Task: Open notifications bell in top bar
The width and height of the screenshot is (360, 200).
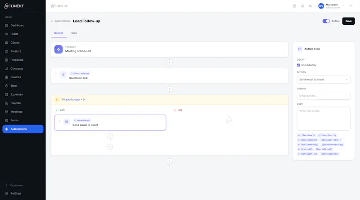Action: tap(302, 6)
